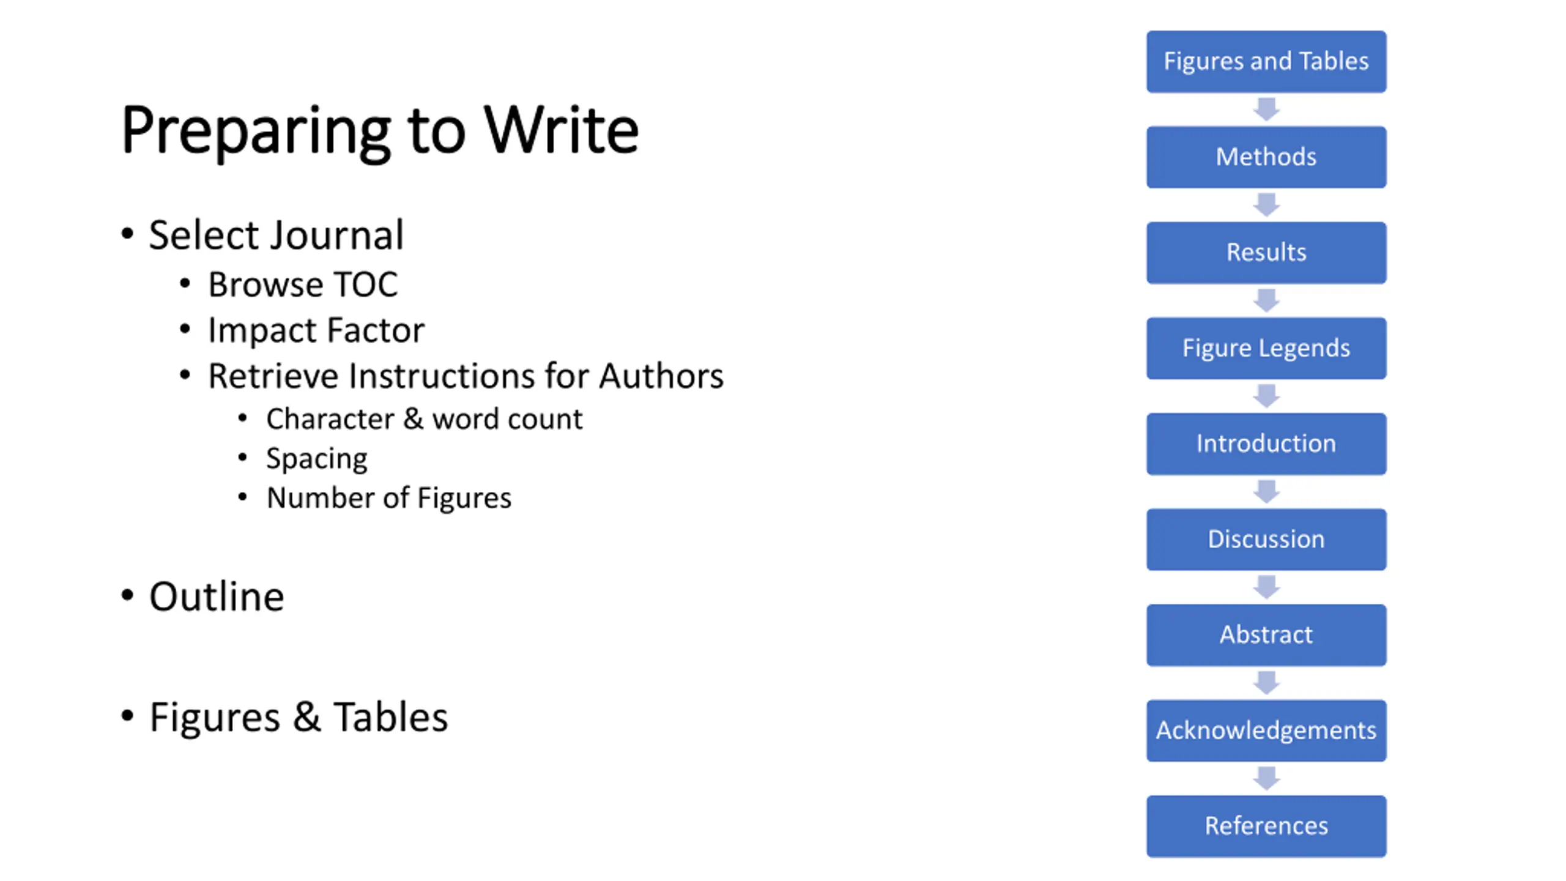The image size is (1566, 881).
Task: Click arrow between Figures and Tables and Methods
Action: (x=1266, y=110)
